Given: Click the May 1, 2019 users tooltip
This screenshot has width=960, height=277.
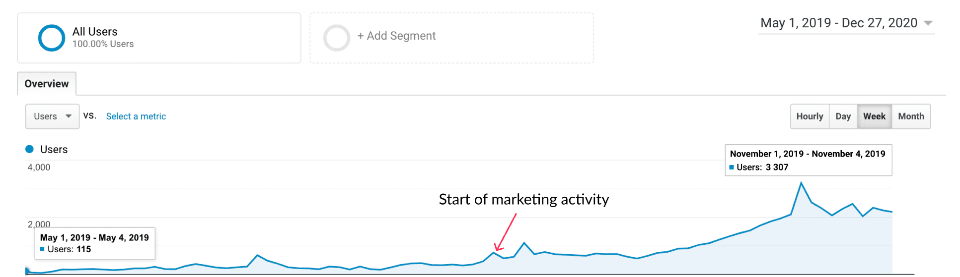Looking at the screenshot, I should point(95,243).
